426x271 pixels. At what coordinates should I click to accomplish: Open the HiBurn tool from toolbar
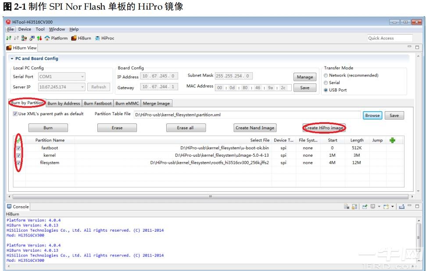coord(81,38)
